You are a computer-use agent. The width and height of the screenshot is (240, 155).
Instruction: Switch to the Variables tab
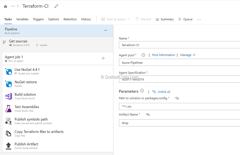(x=22, y=19)
